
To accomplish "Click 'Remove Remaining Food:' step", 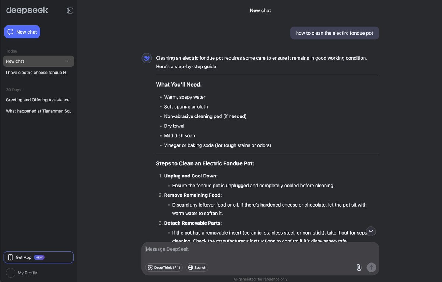I will (193, 195).
